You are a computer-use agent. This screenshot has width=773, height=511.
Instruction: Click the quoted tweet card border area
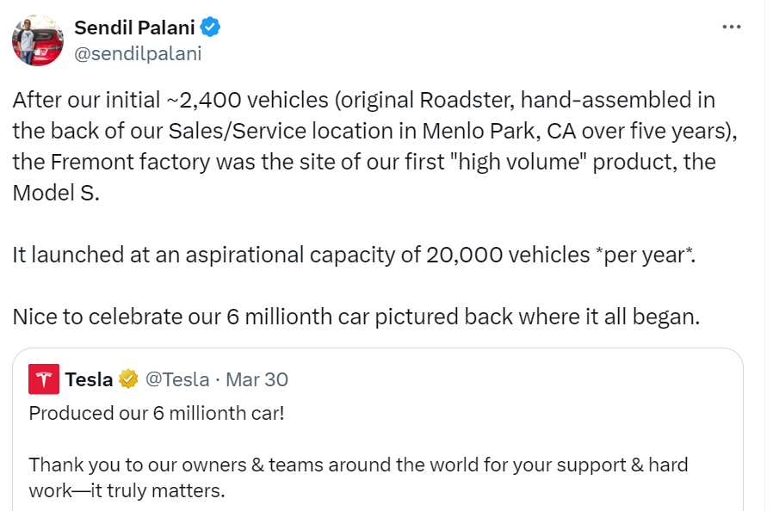[x=378, y=429]
